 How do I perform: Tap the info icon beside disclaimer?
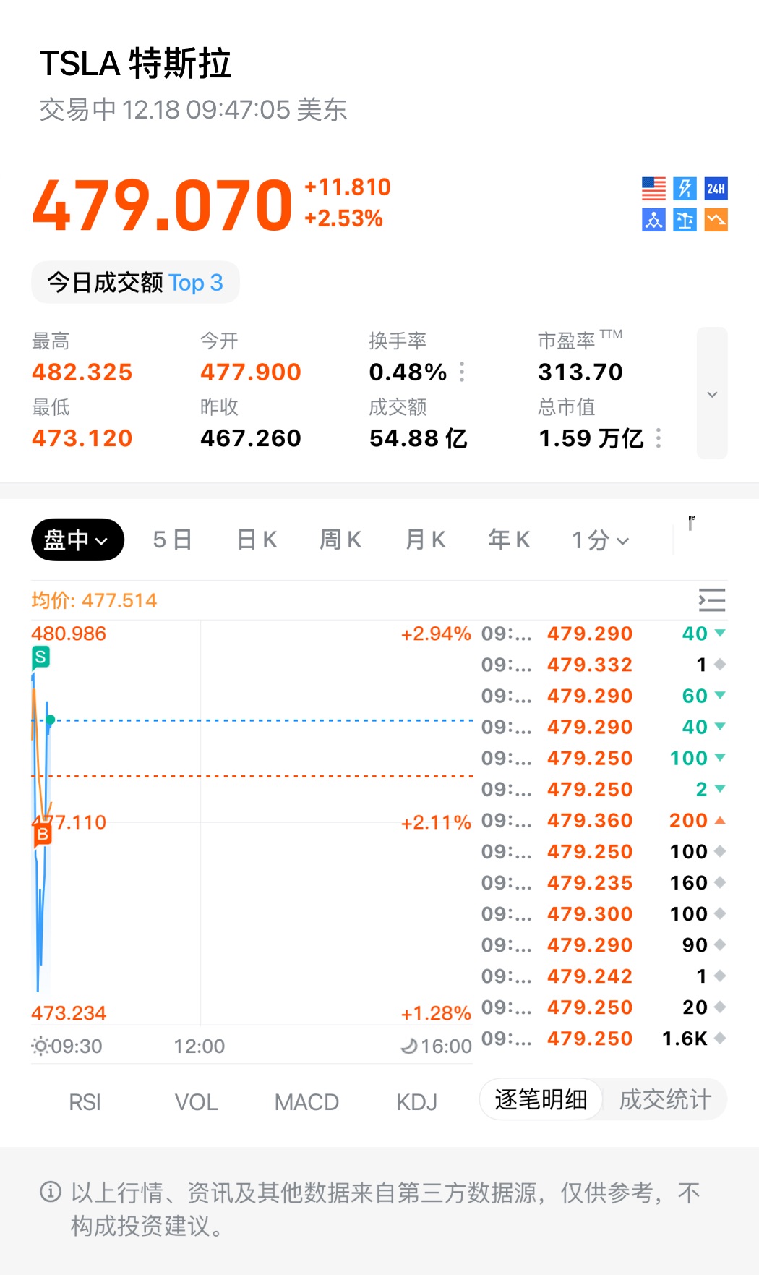coord(51,1191)
